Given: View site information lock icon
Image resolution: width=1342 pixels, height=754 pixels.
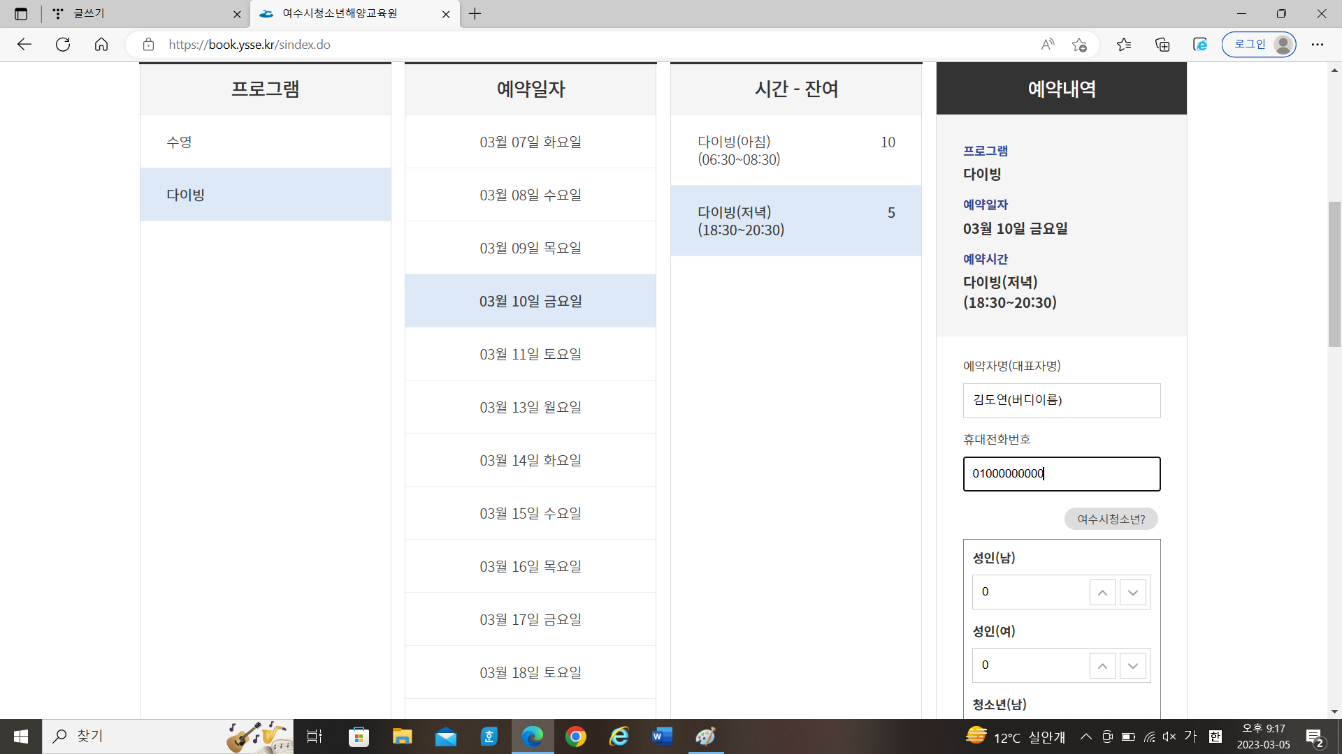Looking at the screenshot, I should 148,45.
